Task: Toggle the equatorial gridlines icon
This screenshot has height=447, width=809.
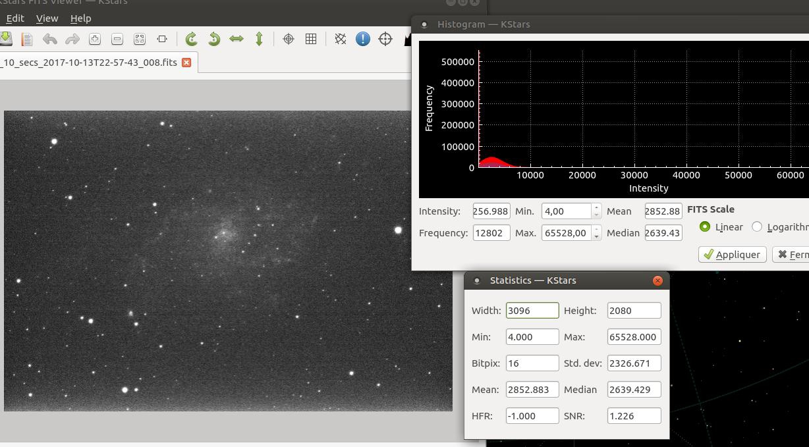Action: (341, 39)
